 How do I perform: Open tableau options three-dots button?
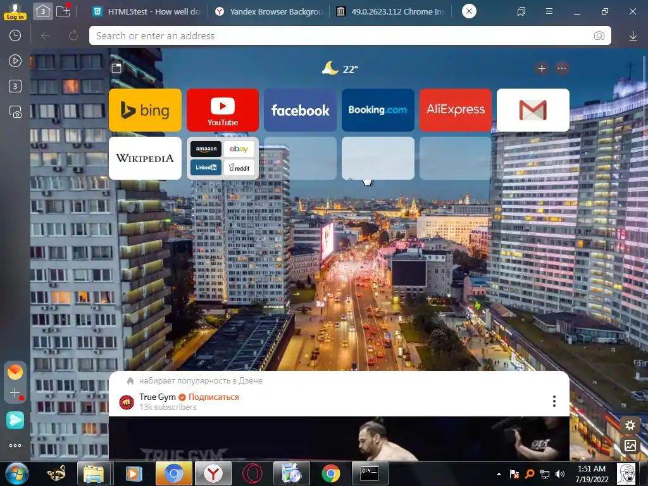pos(562,68)
